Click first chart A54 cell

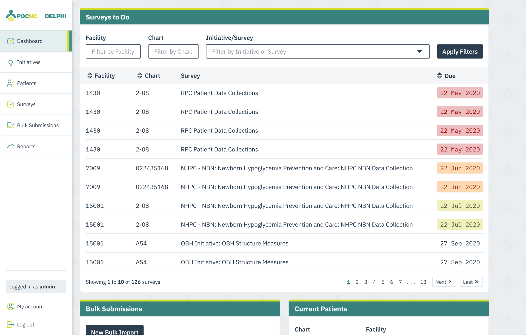click(141, 243)
